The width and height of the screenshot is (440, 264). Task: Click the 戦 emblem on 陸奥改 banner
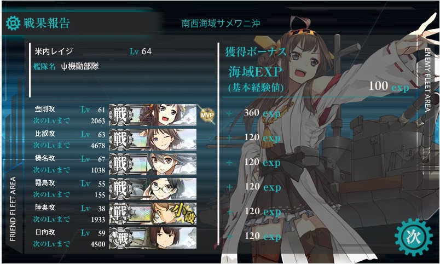point(120,214)
